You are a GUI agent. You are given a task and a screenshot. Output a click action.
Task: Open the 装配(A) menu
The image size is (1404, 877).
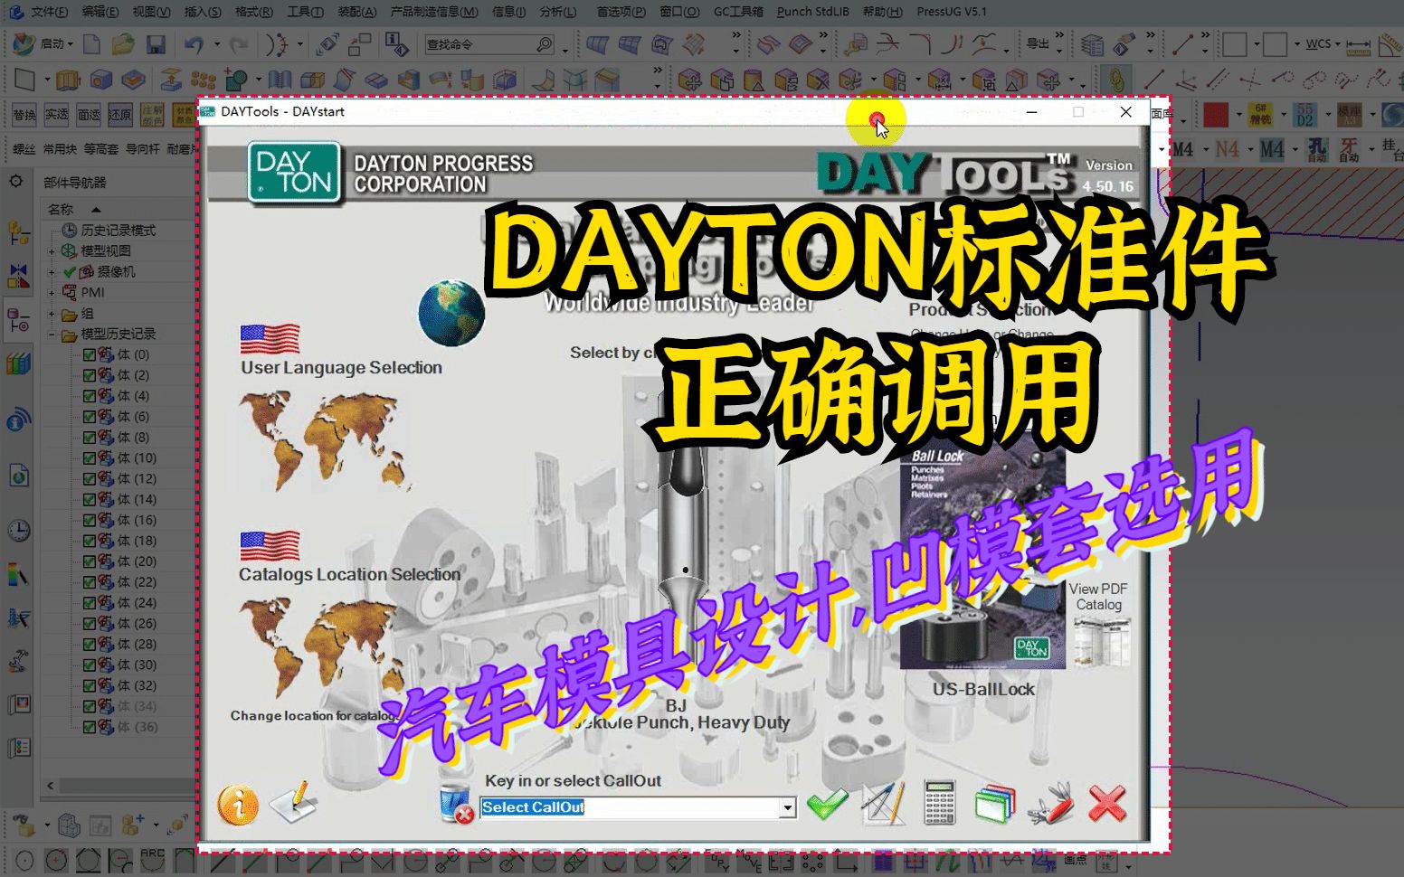click(356, 12)
